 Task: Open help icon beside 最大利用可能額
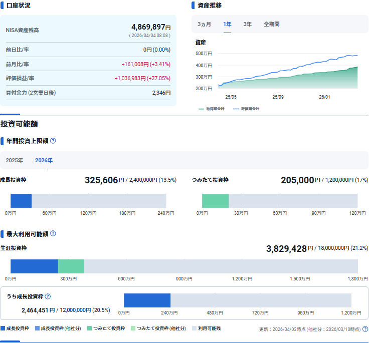(x=53, y=234)
